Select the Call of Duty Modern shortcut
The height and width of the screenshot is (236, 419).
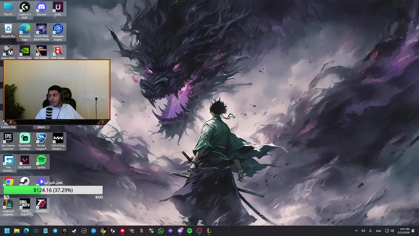point(58,142)
